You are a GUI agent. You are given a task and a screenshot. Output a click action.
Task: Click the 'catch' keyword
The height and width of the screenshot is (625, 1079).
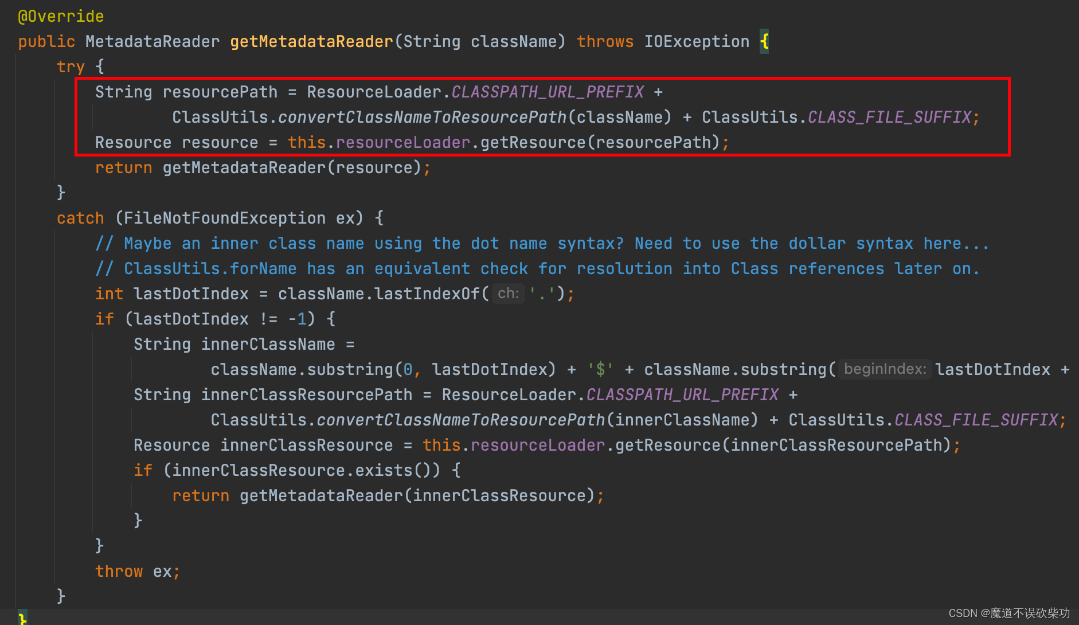coord(80,218)
